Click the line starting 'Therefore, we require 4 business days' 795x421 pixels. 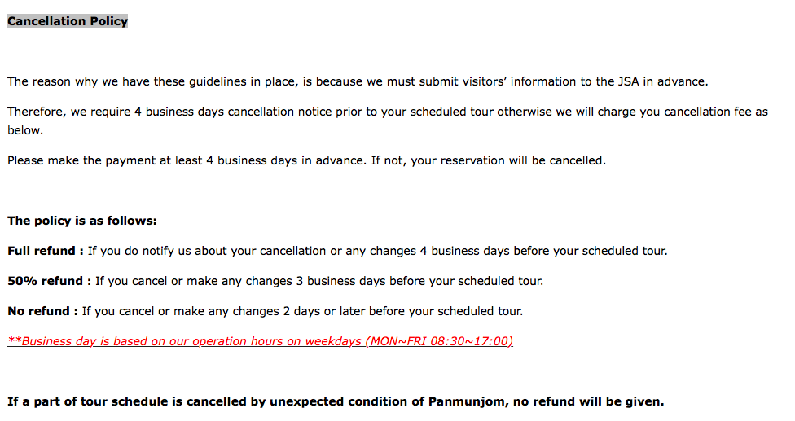(388, 112)
